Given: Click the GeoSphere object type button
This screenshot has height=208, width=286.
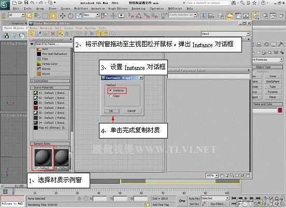Looking at the screenshot, I should (273, 81).
